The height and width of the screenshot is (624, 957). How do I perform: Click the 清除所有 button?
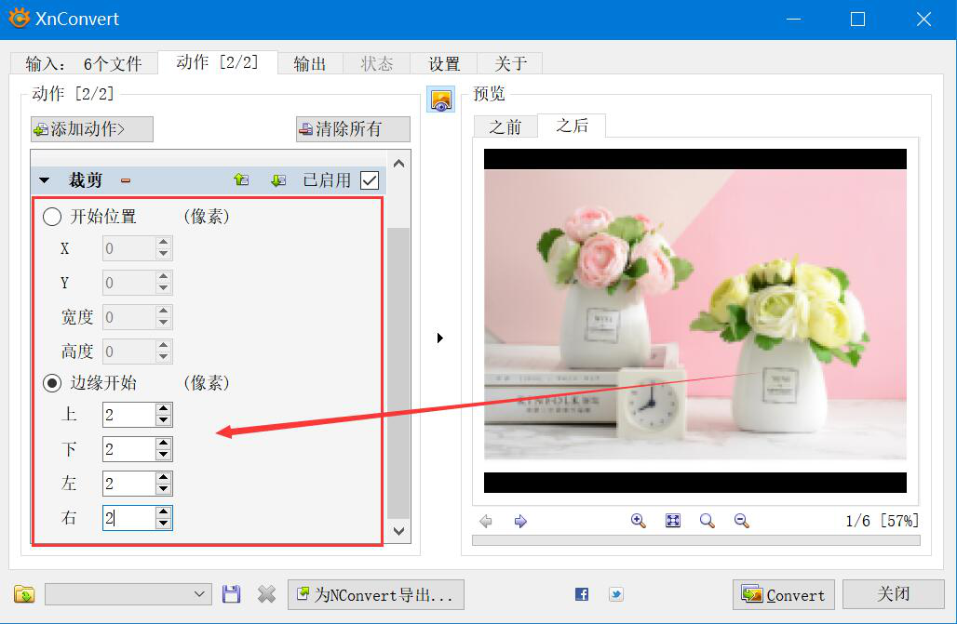coord(353,129)
